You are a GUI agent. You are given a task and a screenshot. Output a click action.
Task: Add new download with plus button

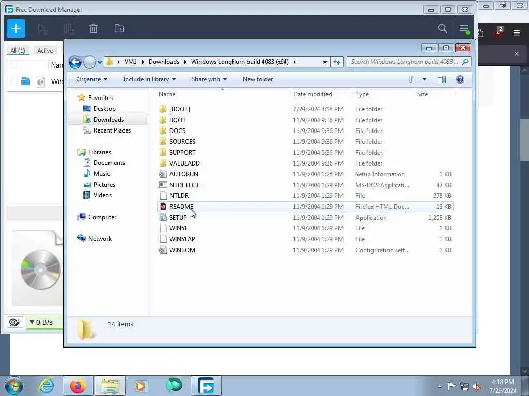[16, 29]
